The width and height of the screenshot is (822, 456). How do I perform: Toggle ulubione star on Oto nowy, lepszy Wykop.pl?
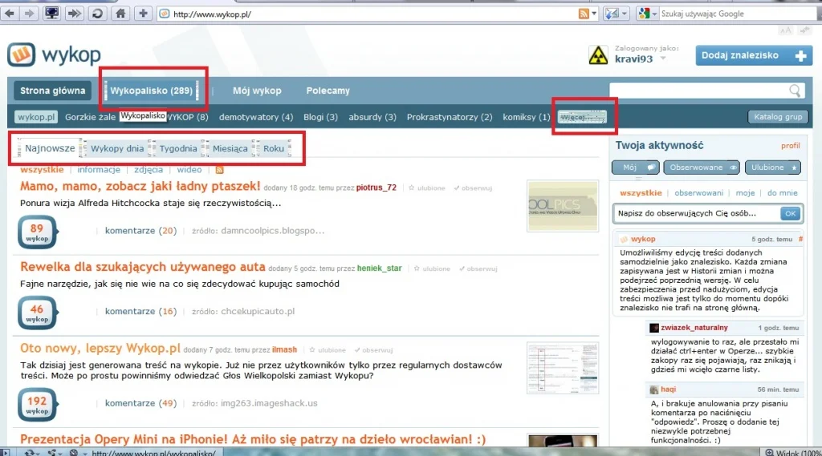pyautogui.click(x=328, y=350)
